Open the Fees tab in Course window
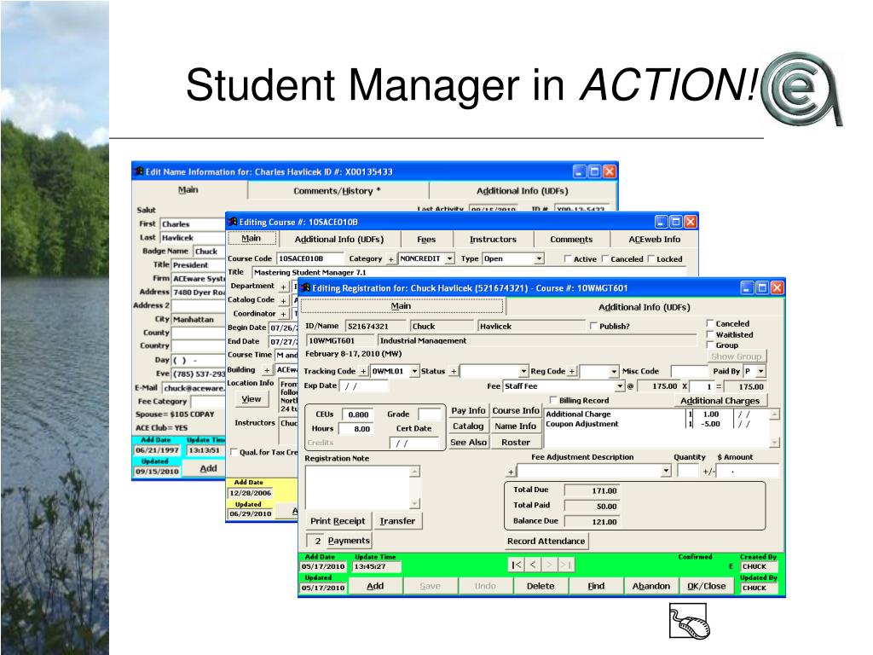873x655 pixels. (x=426, y=240)
